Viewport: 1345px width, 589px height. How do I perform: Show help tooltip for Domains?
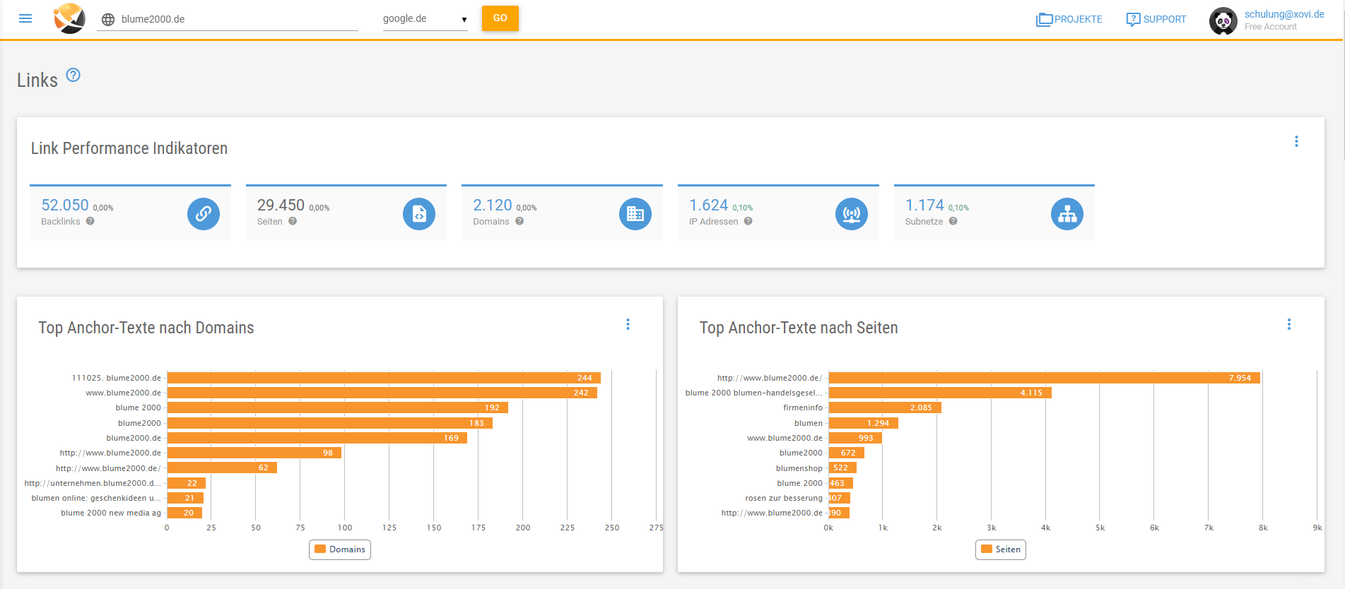point(519,221)
